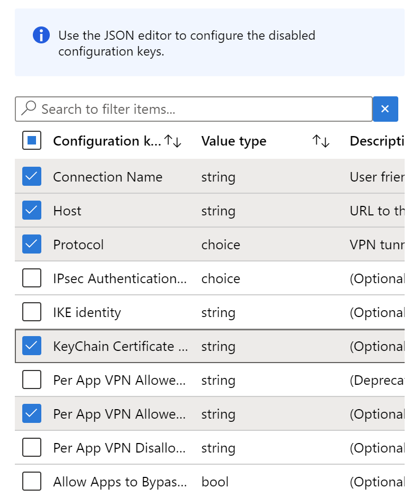This screenshot has height=497, width=420.
Task: Click the blue X to clear the search filter
Action: 385,109
